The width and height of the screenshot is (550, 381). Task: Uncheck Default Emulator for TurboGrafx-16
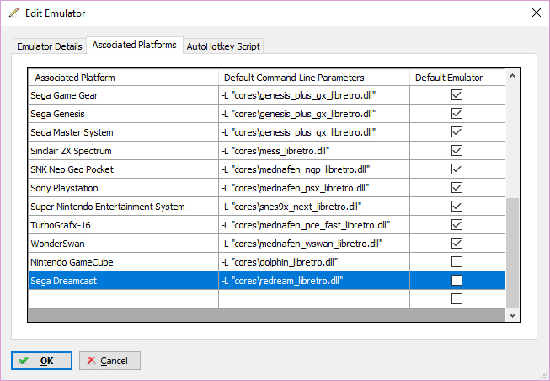pyautogui.click(x=457, y=225)
